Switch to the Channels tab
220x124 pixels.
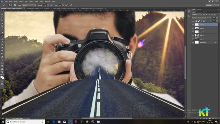(199, 12)
